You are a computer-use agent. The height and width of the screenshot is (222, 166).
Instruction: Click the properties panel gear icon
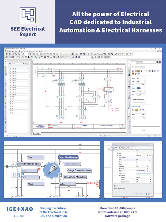click(160, 62)
